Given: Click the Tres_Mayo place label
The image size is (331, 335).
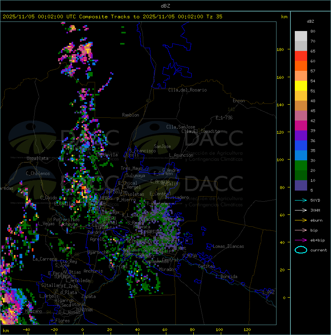Looking at the screenshot, I should 131,168.
